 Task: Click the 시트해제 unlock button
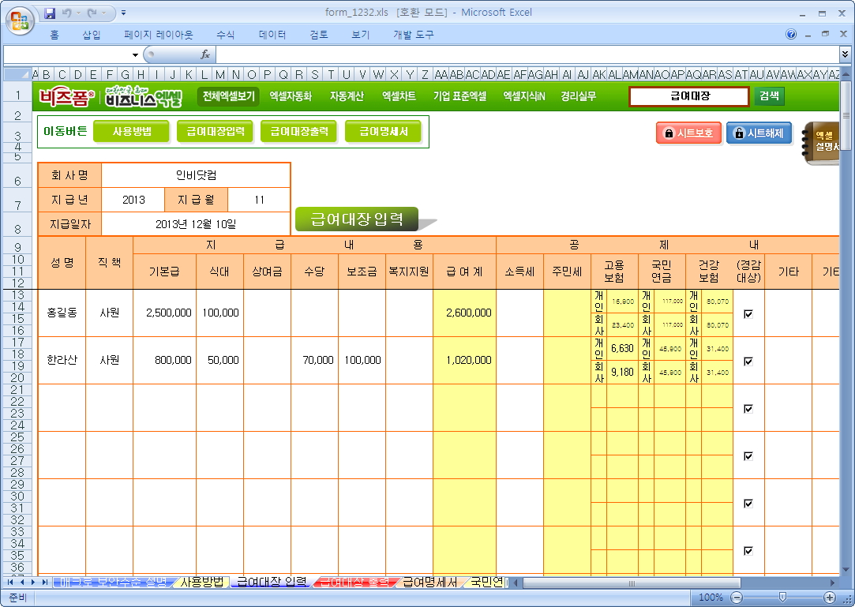[758, 133]
